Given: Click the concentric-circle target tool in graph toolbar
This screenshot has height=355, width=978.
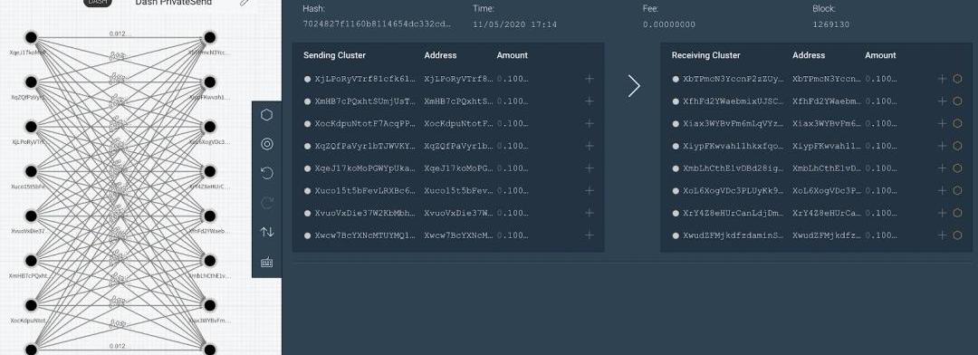Looking at the screenshot, I should coord(267,144).
